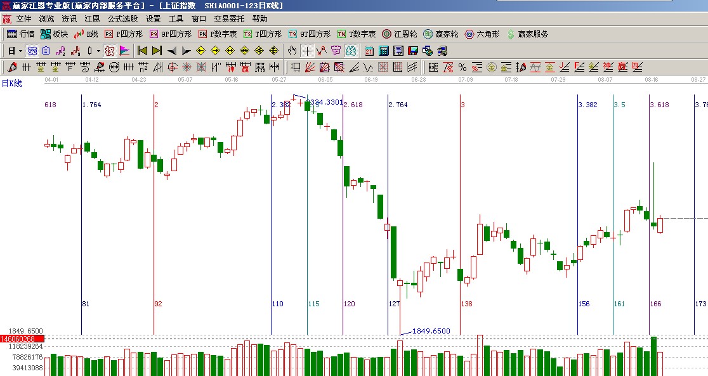Image resolution: width=708 pixels, height=376 pixels.
Task: Expand the 日 period dropdown arrow
Action: coord(21,51)
